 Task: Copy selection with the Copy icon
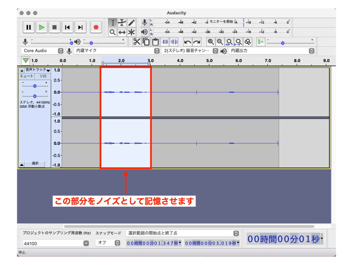pos(146,42)
